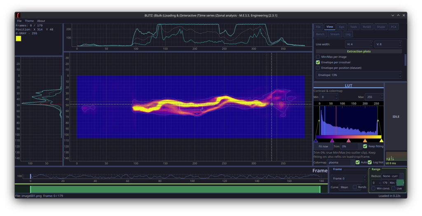
Task: Click the 'Frames: 0 / 179' readout
Action: (29, 26)
